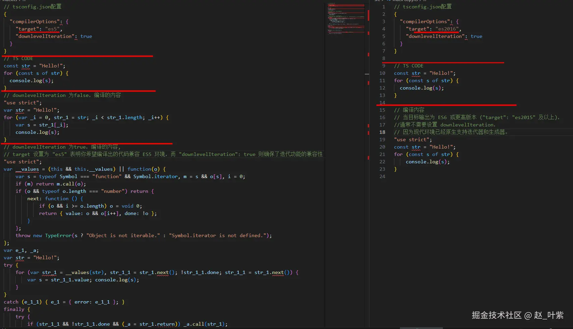Click the "for (var str_1 = __values(str)" line
The image size is (573, 329).
(157, 272)
